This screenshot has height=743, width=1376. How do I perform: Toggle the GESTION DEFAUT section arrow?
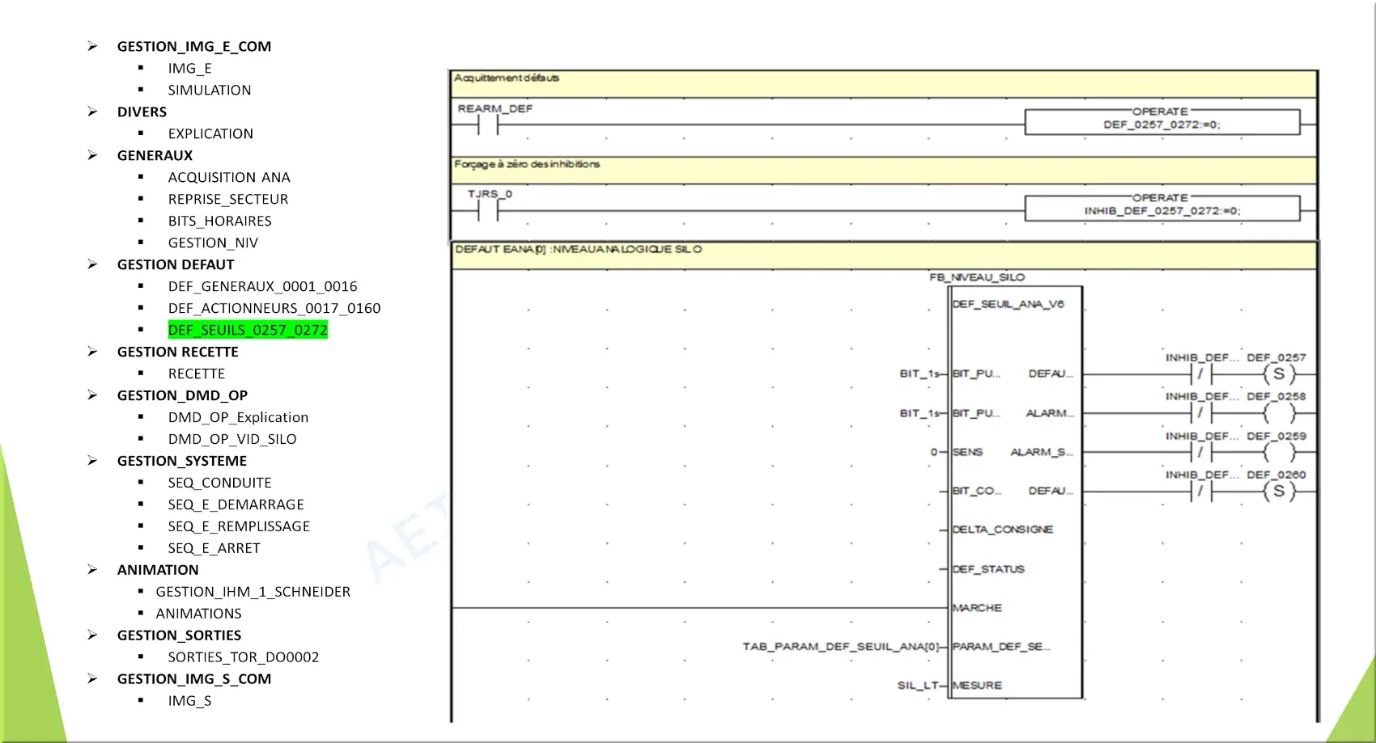click(x=93, y=264)
